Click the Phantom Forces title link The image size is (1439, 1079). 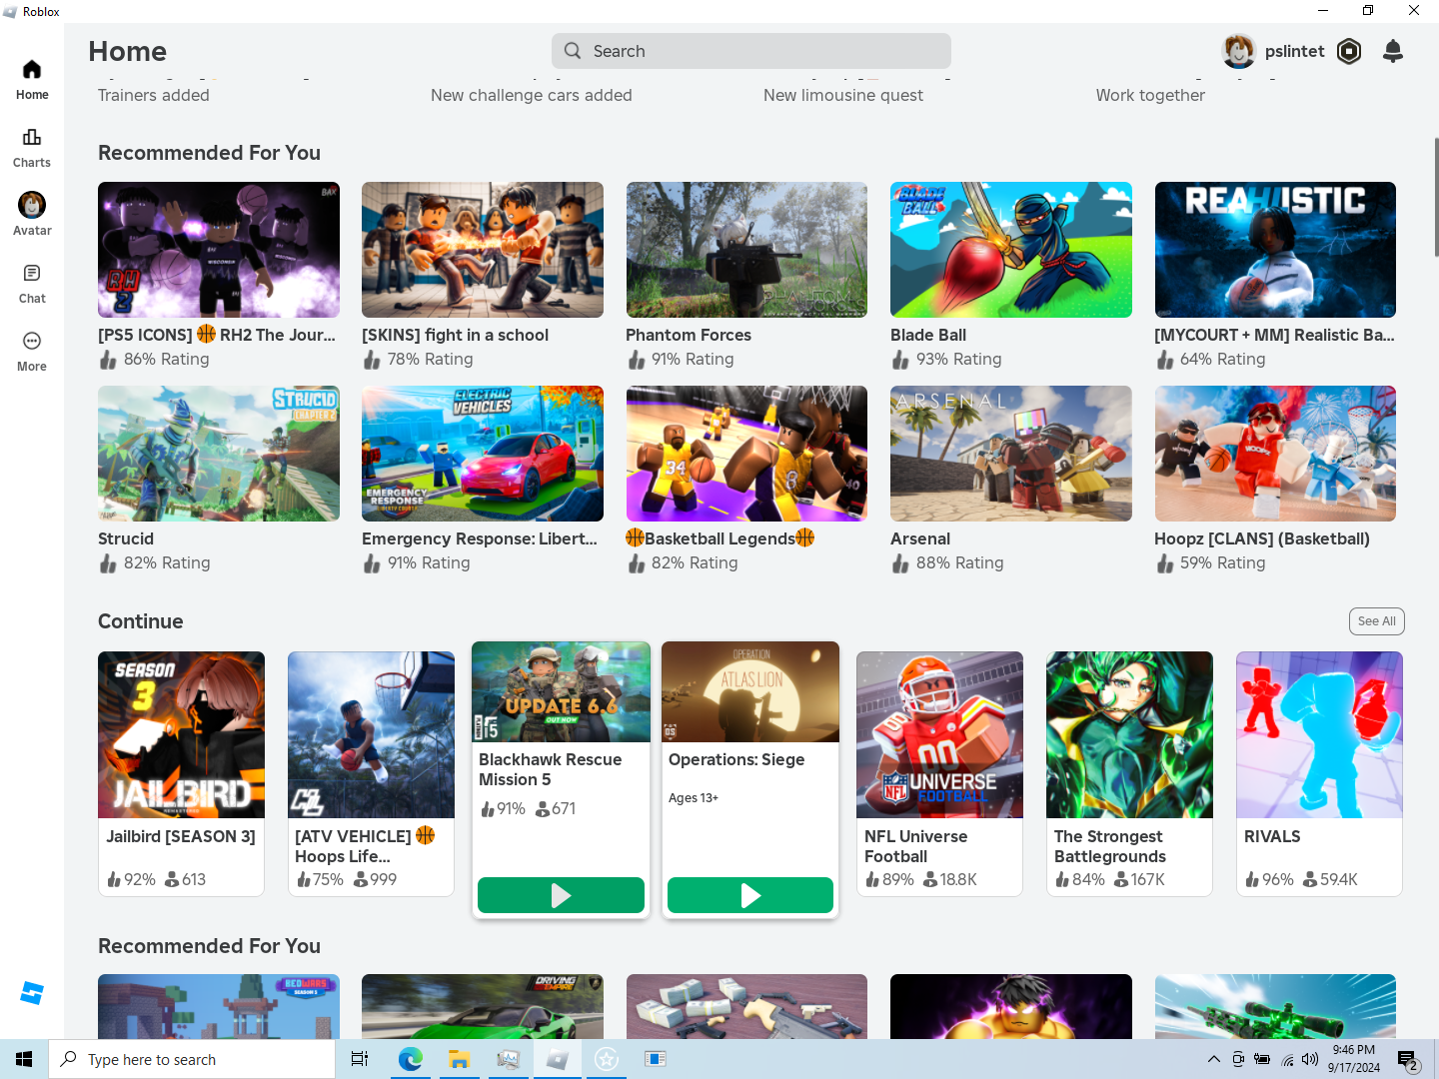coord(689,335)
